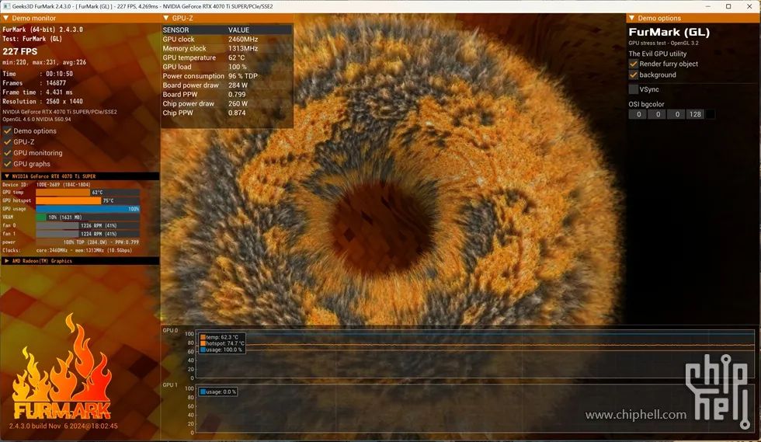Click the GPU 1 usage 0.0 % legend
This screenshot has height=442, width=761.
218,392
